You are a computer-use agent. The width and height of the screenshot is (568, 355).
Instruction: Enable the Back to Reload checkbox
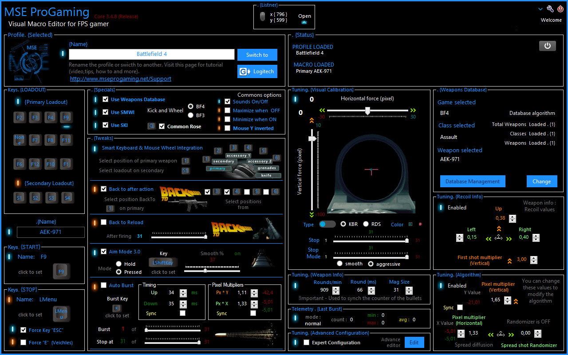click(x=103, y=222)
